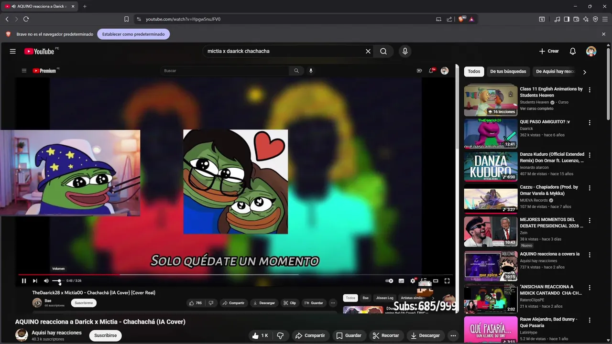
Task: Go back in browser history
Action: point(7,19)
